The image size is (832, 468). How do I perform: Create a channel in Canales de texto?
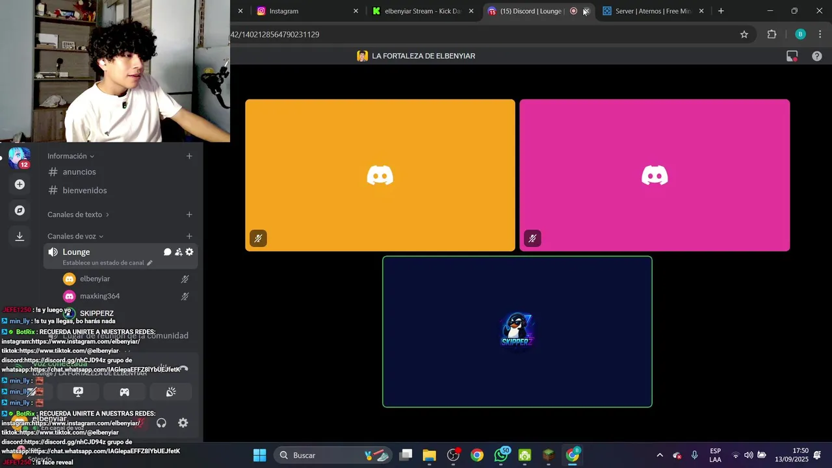pos(189,214)
